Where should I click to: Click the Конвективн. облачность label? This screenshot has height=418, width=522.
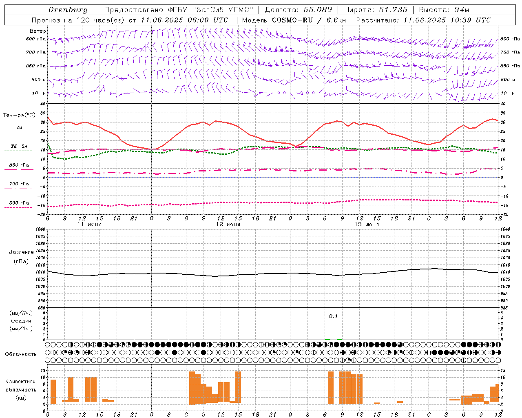(21, 389)
